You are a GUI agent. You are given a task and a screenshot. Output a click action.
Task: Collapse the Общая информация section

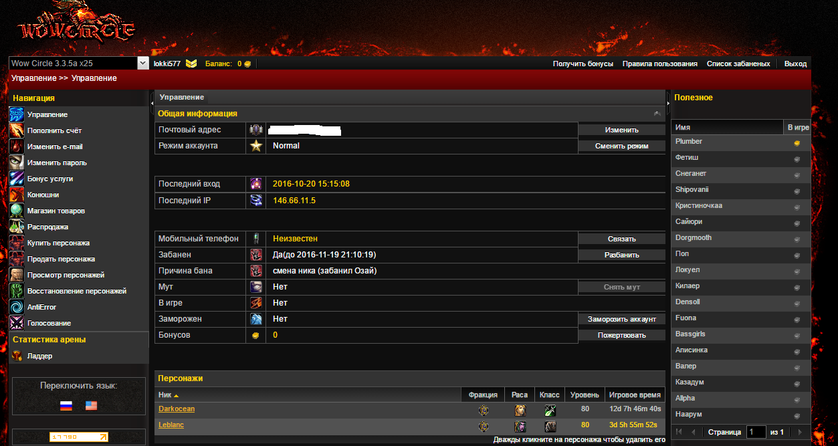pos(657,114)
